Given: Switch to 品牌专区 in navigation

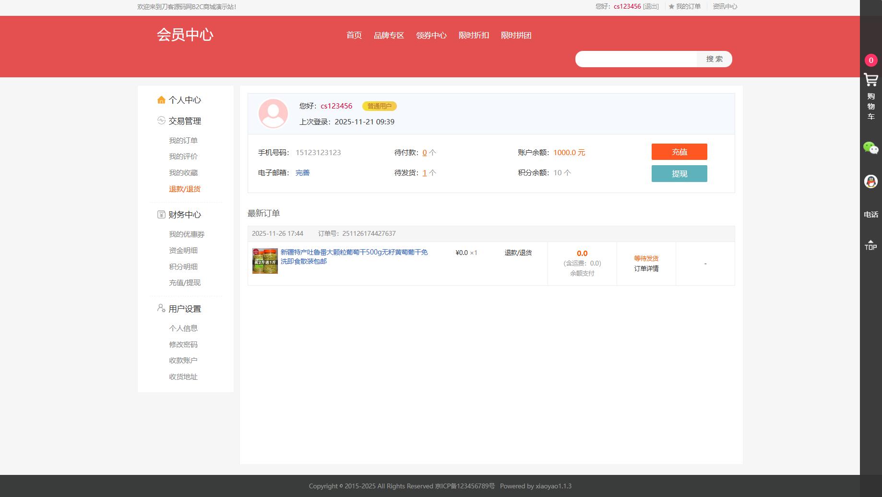Looking at the screenshot, I should click(389, 35).
